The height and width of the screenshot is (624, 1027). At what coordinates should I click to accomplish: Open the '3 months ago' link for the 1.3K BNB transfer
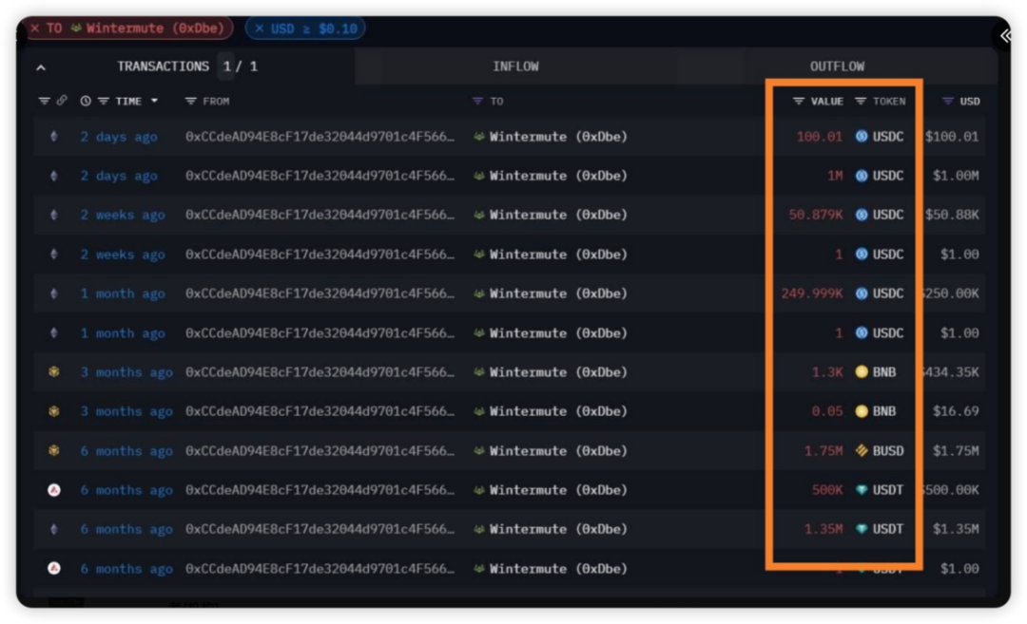pos(126,372)
